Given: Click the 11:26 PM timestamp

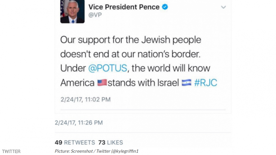Looking at the screenshot, I should pyautogui.click(x=79, y=123).
